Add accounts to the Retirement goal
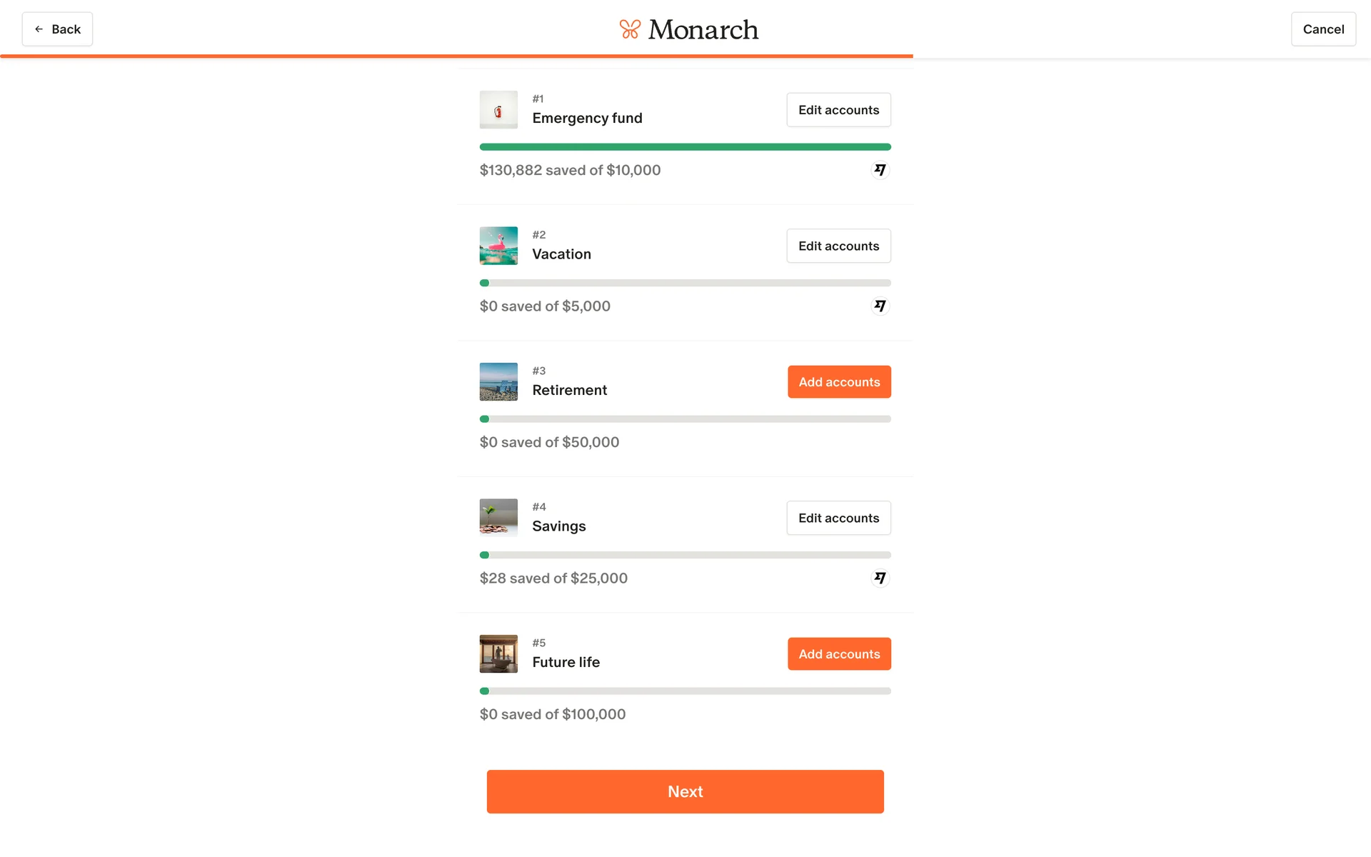Screen dimensions: 1371x857 point(839,382)
